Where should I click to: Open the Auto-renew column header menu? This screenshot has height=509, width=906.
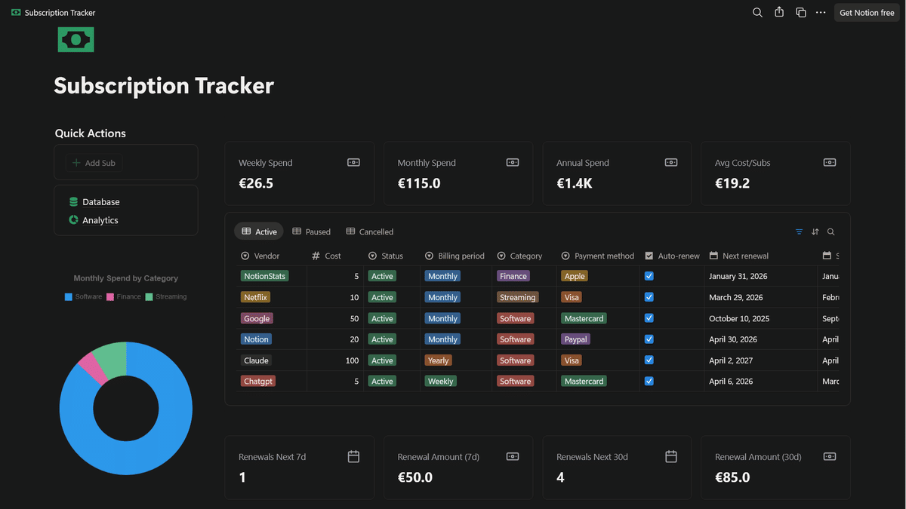tap(672, 256)
